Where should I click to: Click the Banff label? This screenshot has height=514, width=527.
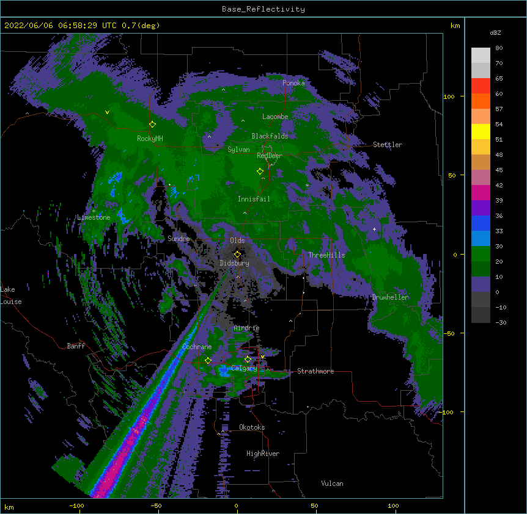pos(76,346)
